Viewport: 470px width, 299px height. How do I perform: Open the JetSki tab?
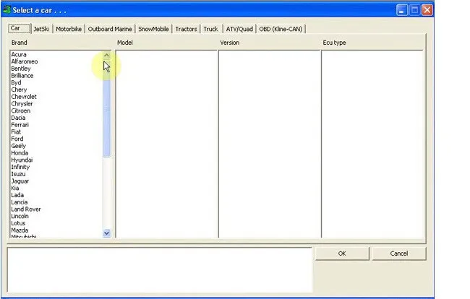pyautogui.click(x=41, y=29)
